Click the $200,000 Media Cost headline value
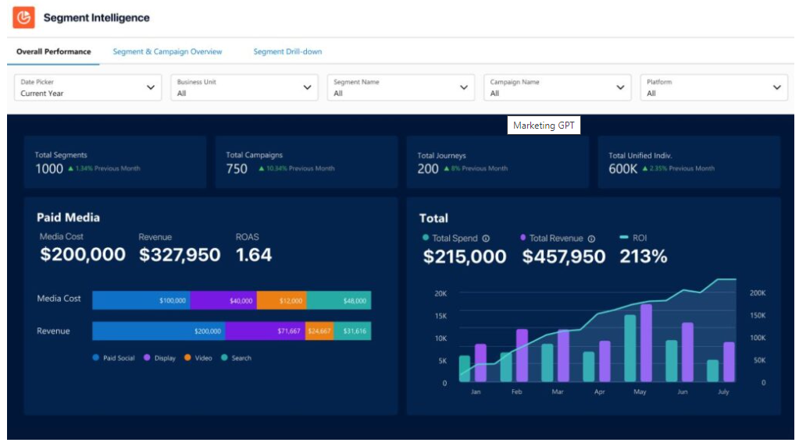The image size is (799, 446). (83, 254)
